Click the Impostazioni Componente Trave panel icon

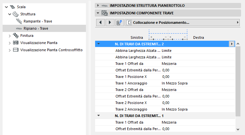point(105,13)
